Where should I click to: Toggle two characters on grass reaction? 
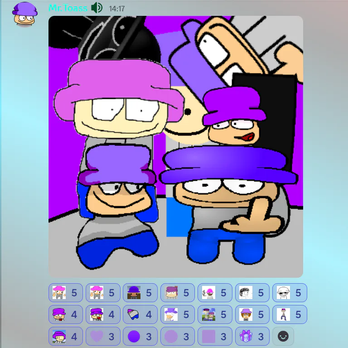pos(215,314)
